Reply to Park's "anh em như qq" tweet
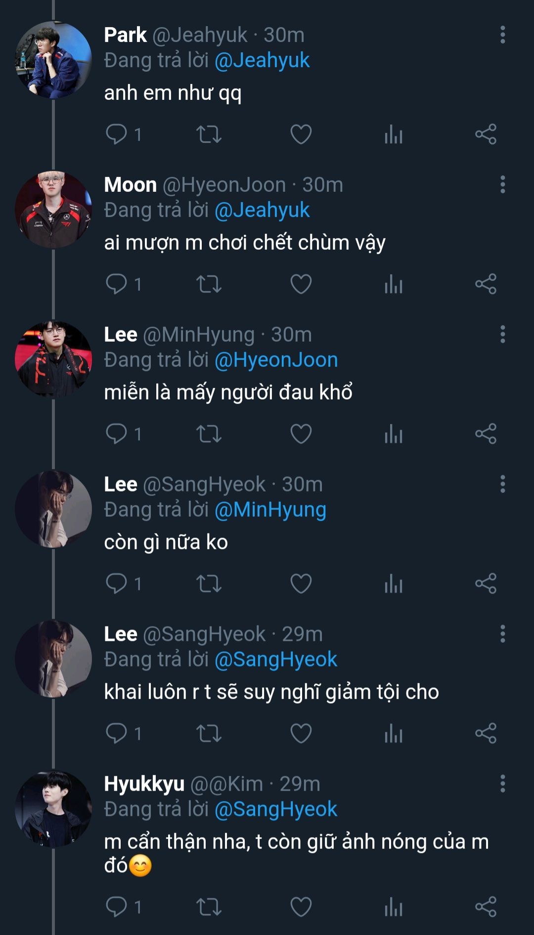 click(117, 134)
